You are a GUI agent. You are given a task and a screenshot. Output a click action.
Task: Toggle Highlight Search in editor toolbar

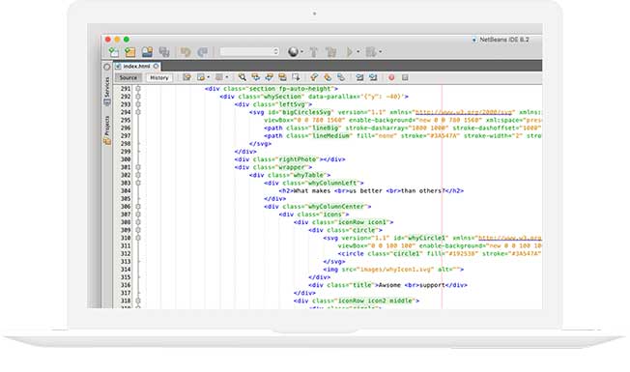tap(282, 77)
